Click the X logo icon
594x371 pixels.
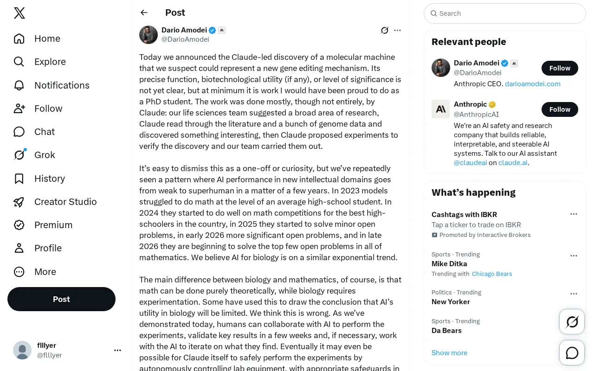19,13
